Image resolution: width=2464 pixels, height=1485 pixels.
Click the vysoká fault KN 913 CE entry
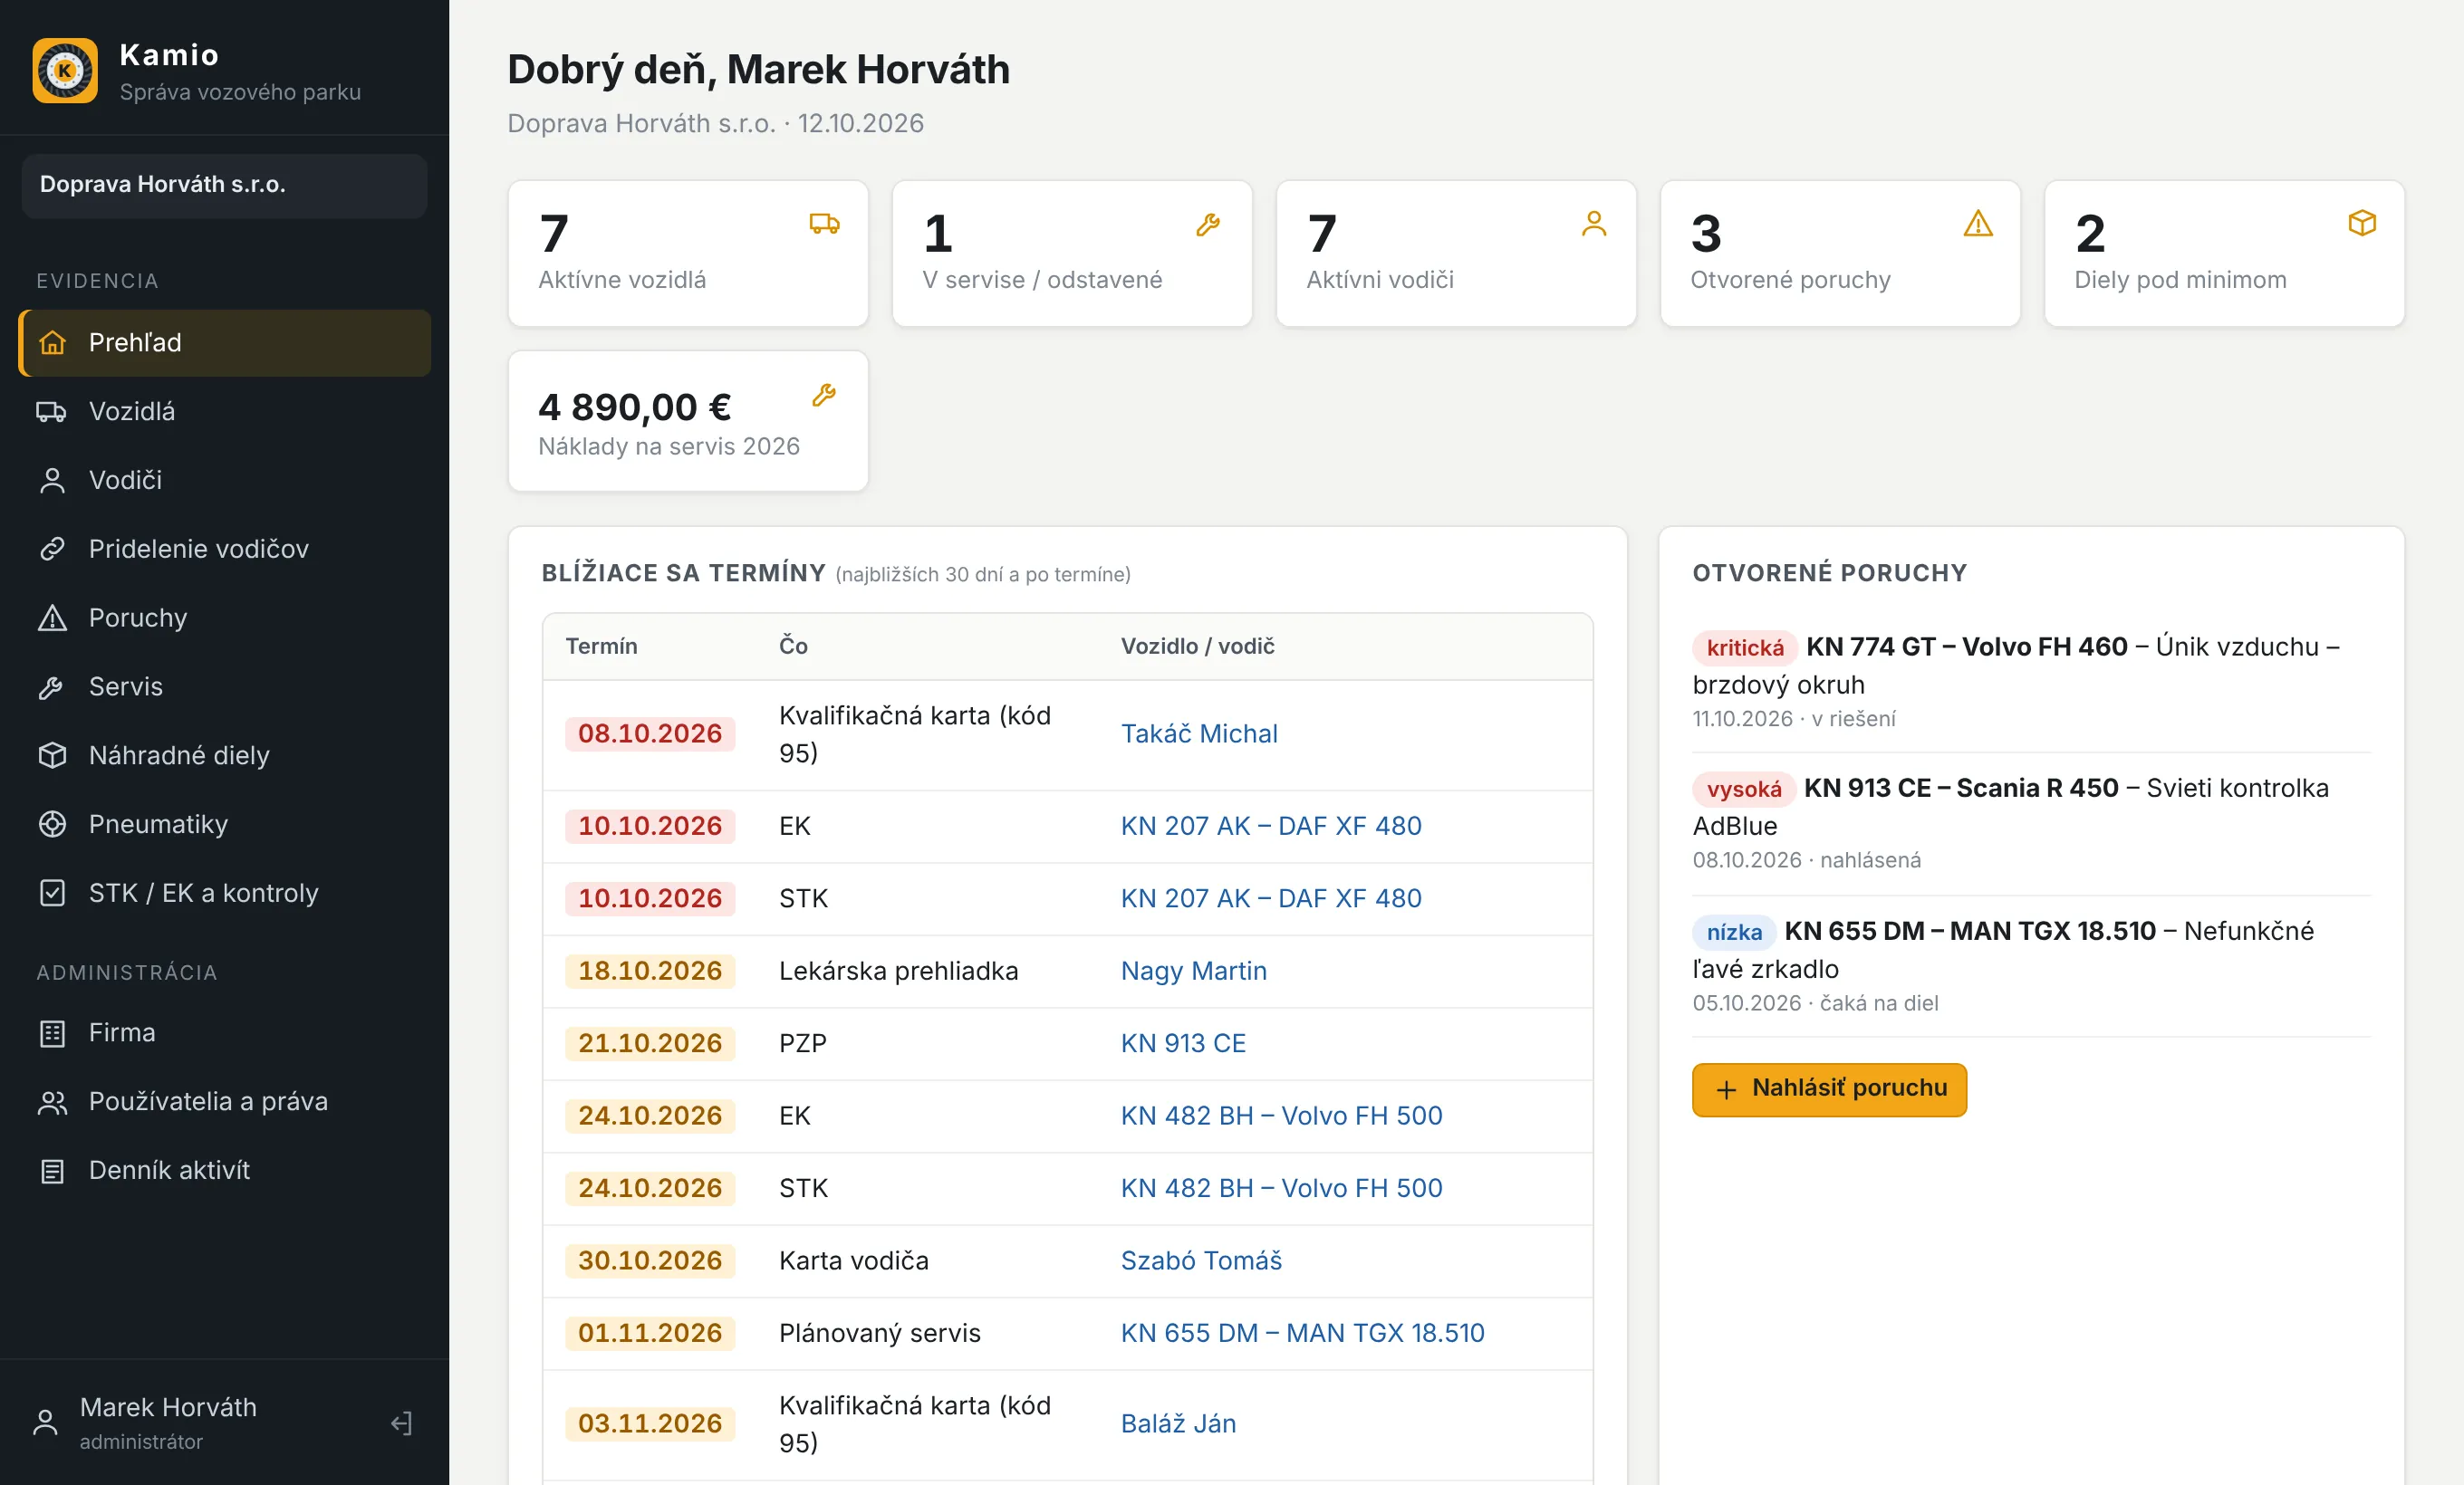2031,823
